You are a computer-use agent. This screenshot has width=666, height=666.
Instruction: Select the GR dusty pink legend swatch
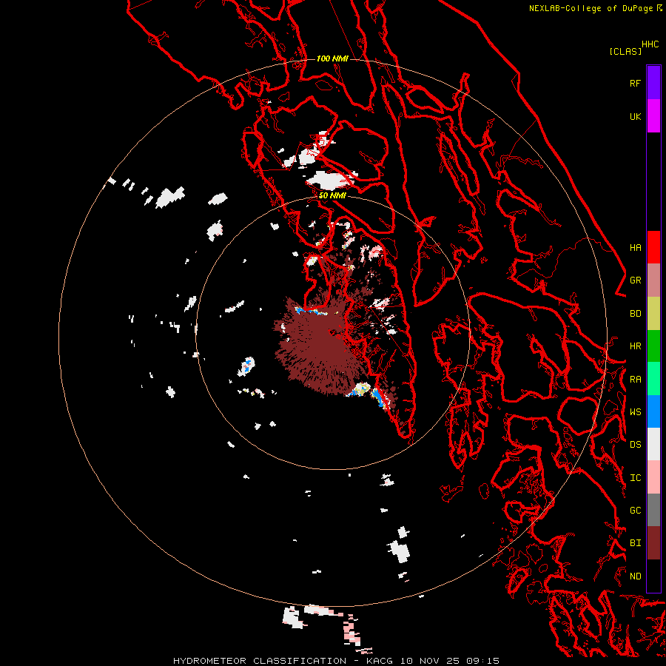tap(653, 280)
